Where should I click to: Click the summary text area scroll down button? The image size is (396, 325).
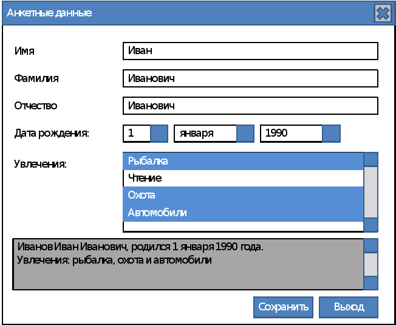[370, 283]
